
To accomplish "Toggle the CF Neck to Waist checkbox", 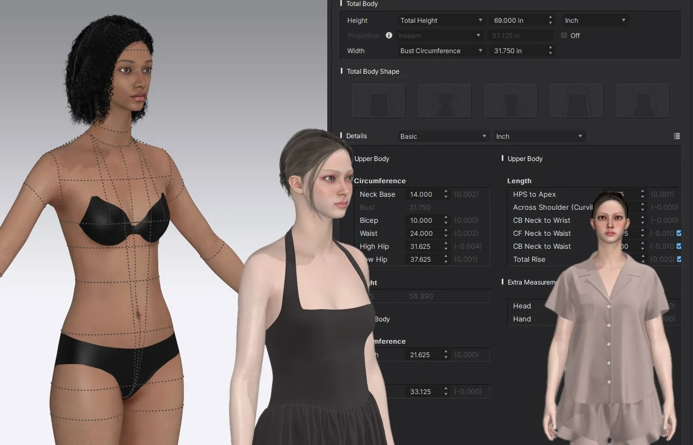I will 679,233.
